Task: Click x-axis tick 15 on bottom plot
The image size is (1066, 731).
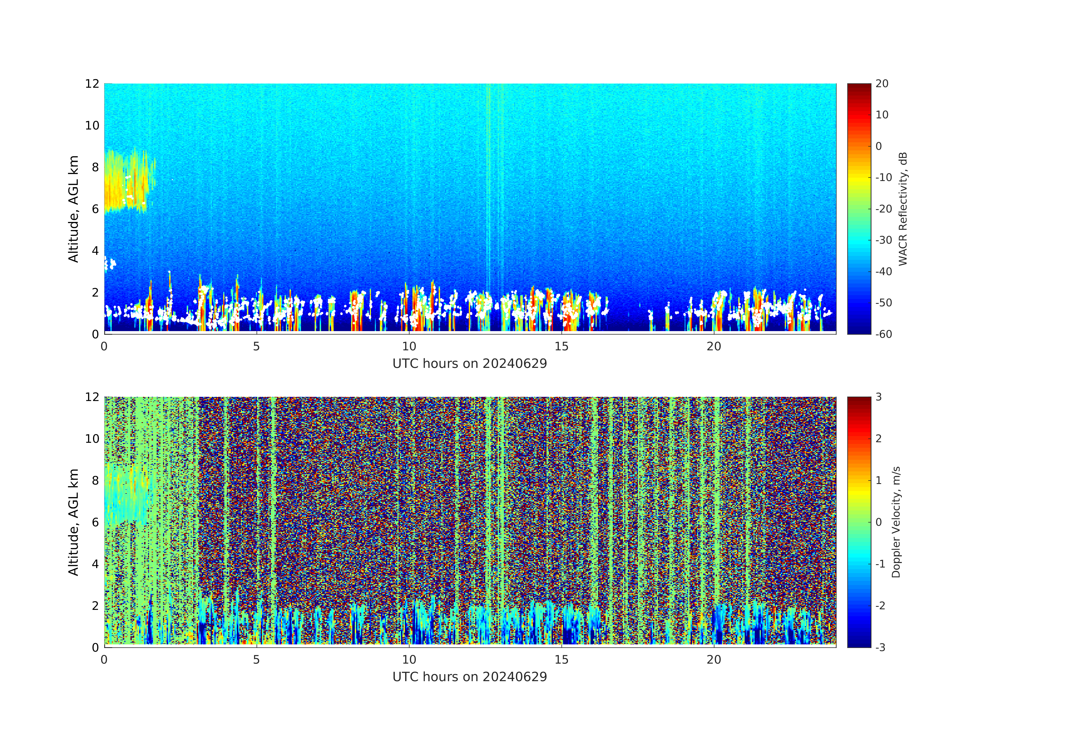Action: coord(562,660)
